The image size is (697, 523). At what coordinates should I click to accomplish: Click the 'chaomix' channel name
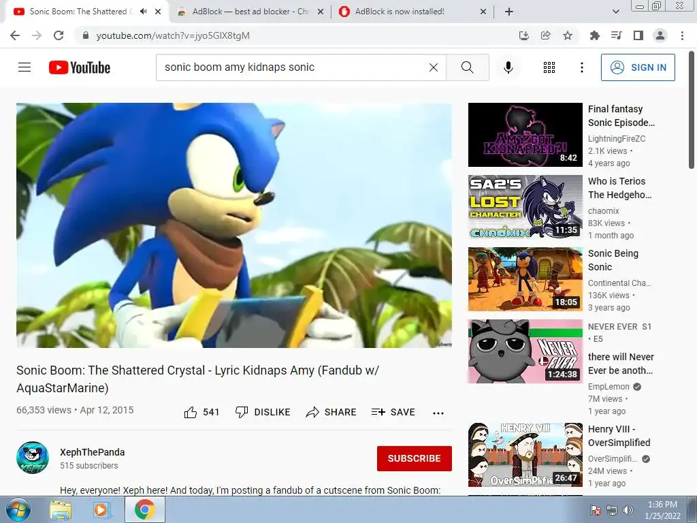coord(603,211)
